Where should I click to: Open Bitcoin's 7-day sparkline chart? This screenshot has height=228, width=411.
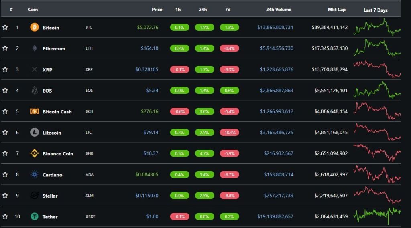[x=377, y=27]
